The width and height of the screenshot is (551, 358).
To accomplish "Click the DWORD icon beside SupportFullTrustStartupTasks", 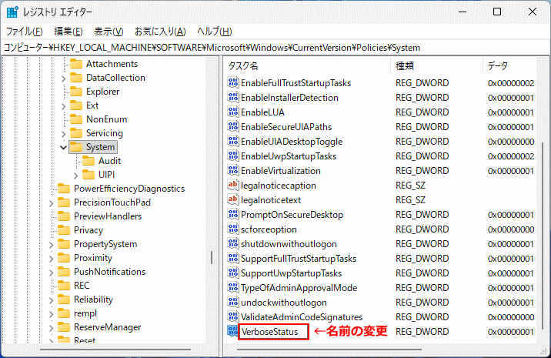I will tap(232, 258).
